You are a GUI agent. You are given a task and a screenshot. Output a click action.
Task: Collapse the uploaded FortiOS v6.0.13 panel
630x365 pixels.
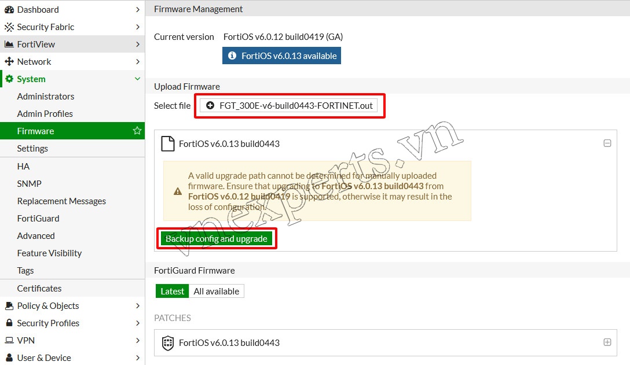coord(607,143)
